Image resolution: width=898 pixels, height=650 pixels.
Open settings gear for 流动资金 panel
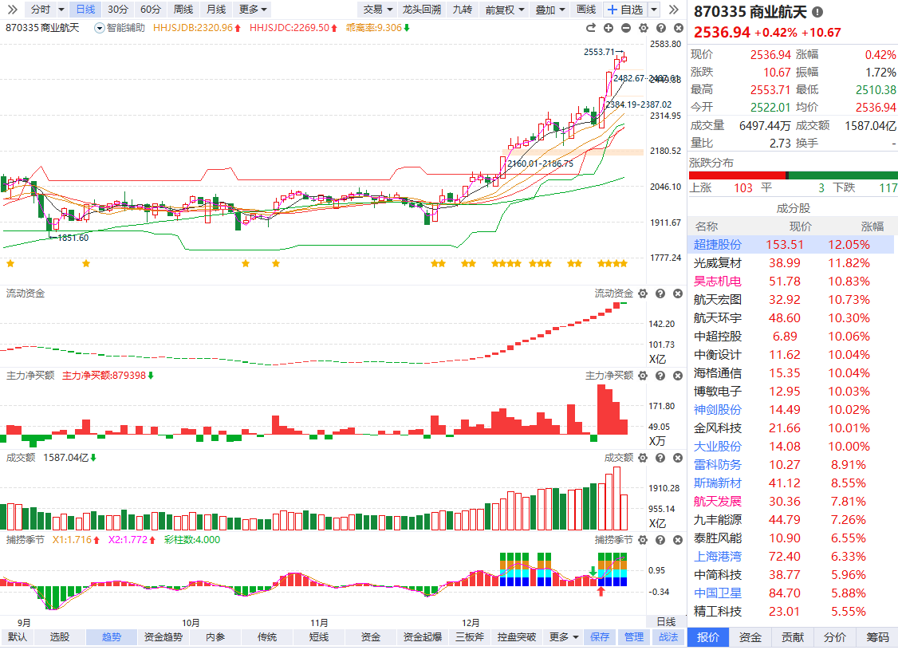pos(643,293)
